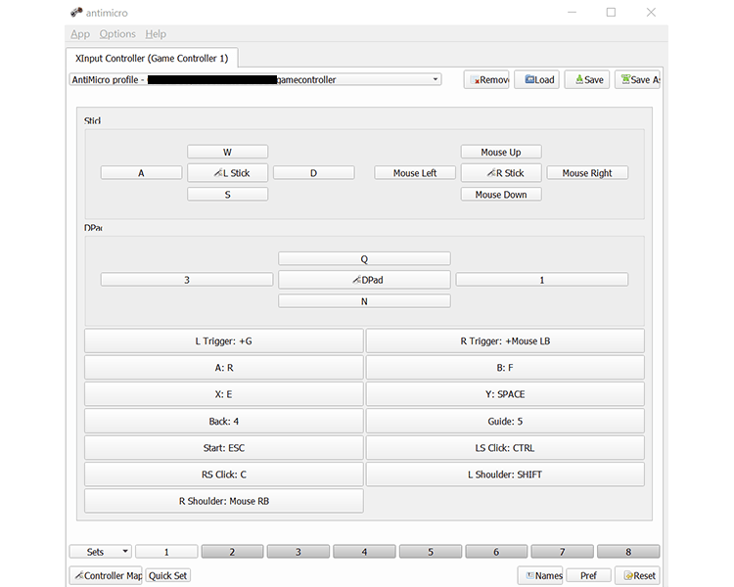Click the Mouse Right button
Screen dimensions: 734x587
coord(587,173)
